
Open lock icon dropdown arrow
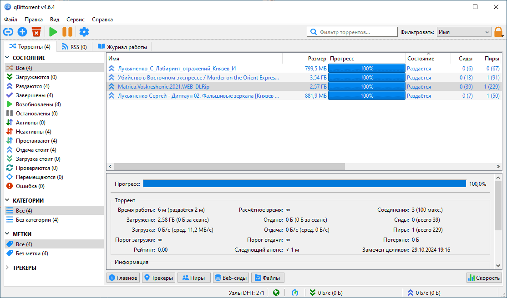point(504,35)
